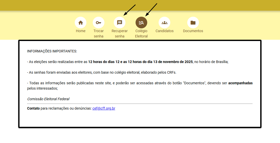
Task: Click the Documentos folder icon
Action: click(193, 23)
